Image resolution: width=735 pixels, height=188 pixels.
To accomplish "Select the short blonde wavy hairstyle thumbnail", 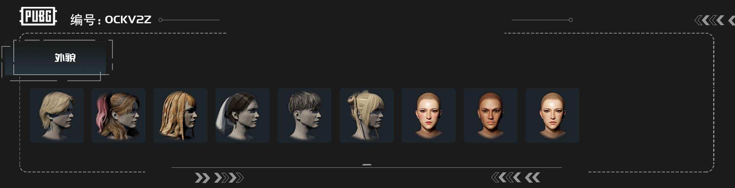I will click(57, 115).
